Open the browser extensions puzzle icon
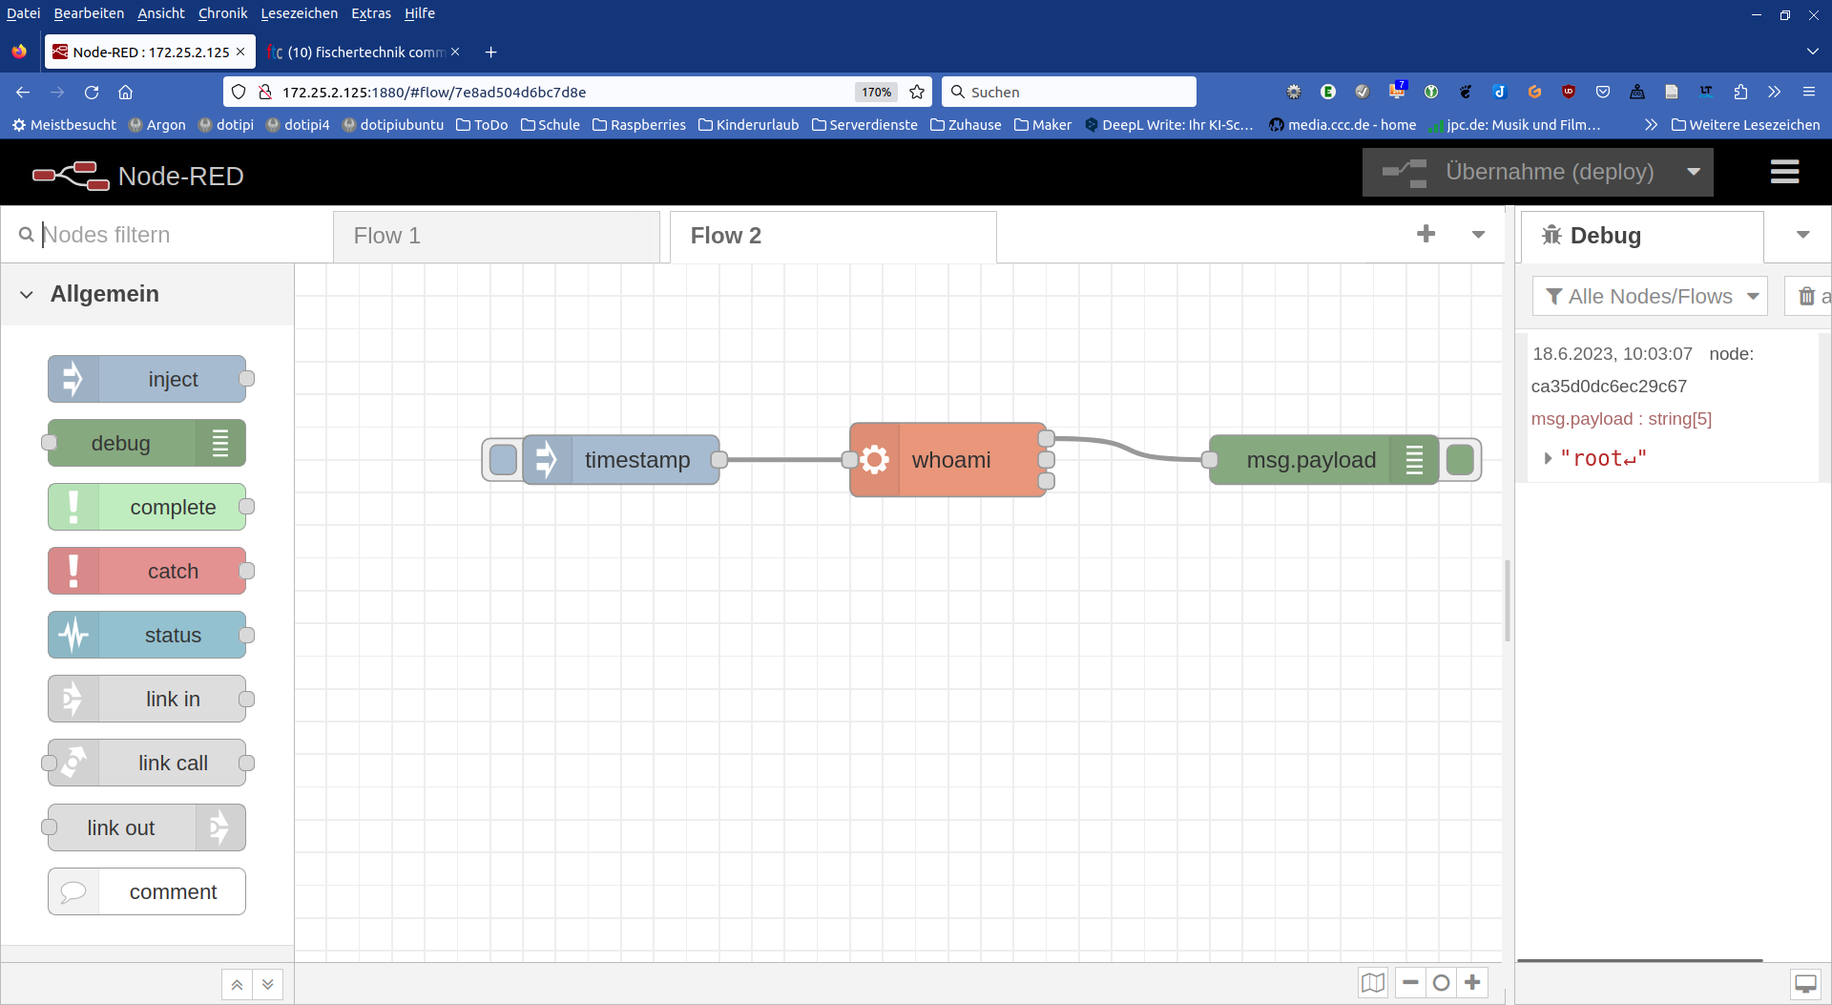 (1740, 92)
